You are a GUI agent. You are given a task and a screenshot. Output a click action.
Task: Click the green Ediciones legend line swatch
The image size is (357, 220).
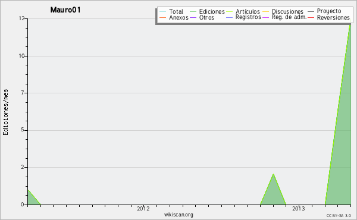(x=193, y=12)
